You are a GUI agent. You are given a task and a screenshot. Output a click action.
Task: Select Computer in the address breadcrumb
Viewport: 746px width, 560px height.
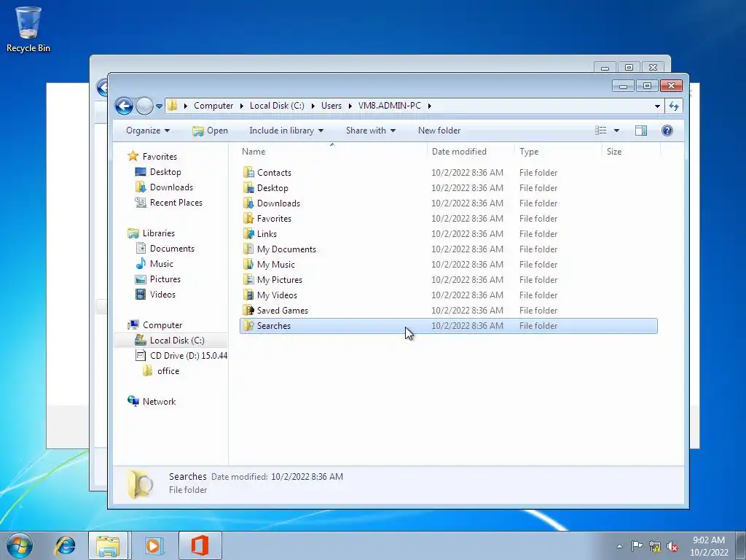[213, 106]
